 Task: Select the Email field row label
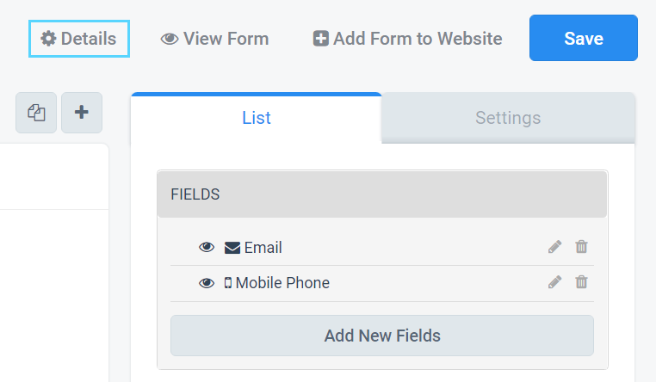point(263,248)
